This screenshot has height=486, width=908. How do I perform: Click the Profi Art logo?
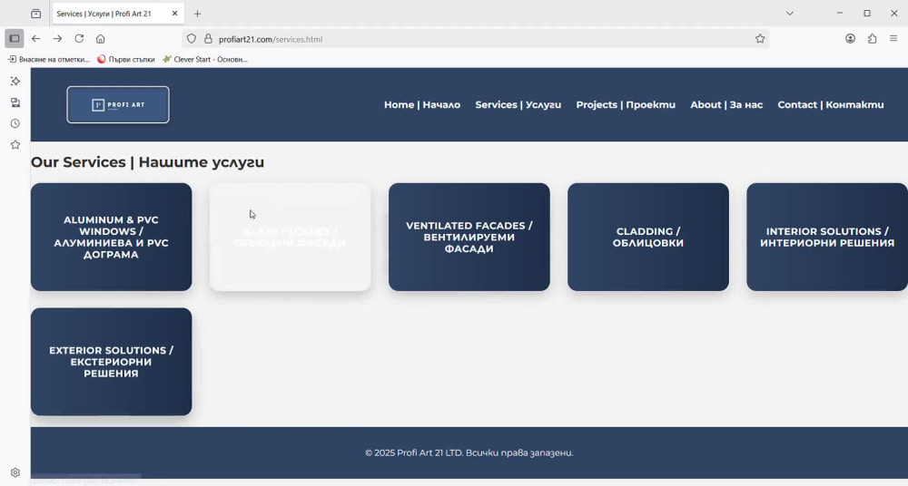point(118,104)
